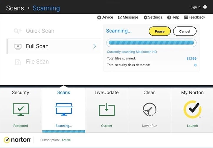Image resolution: width=213 pixels, height=148 pixels.
Task: Click the Sign In user profile icon
Action: [205, 7]
